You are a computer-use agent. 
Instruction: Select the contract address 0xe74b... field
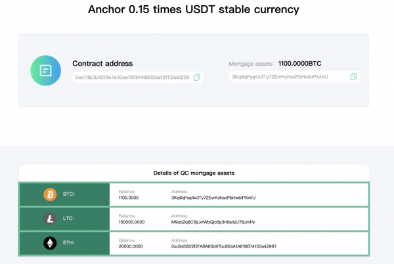[x=133, y=77]
